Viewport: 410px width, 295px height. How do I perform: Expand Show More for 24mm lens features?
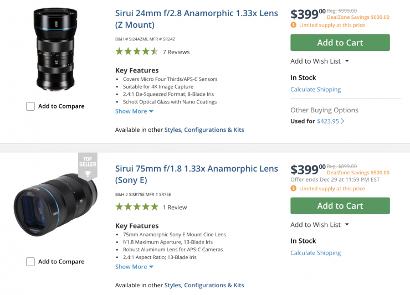tap(134, 111)
